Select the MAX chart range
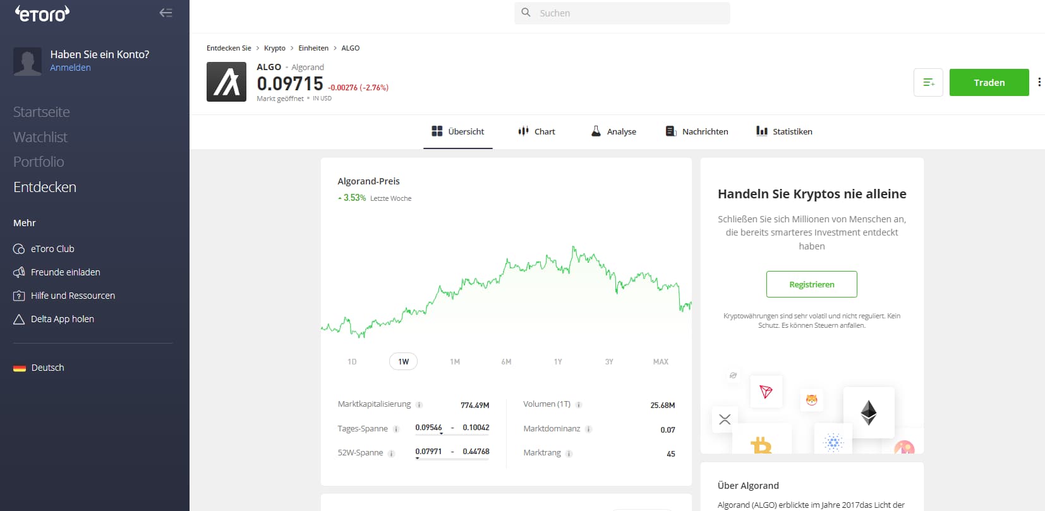Screen dimensions: 1045x511 tap(661, 362)
